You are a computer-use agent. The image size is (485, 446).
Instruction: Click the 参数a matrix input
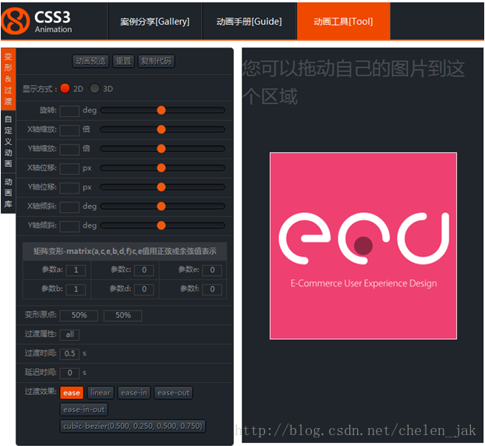(x=76, y=271)
